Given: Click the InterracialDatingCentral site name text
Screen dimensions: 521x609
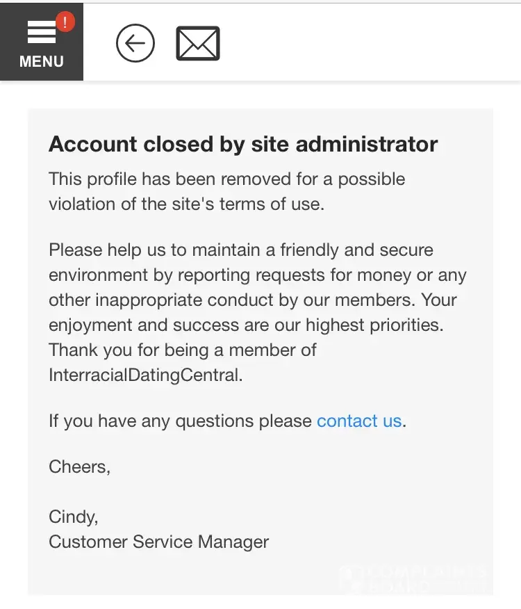Looking at the screenshot, I should point(145,375).
